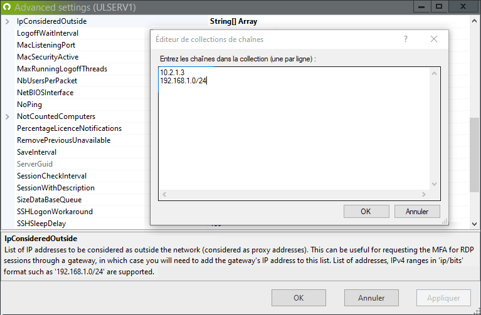The height and width of the screenshot is (315, 481).
Task: Click OK in Advanced settings window
Action: click(x=299, y=298)
